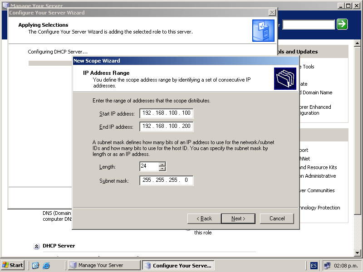Switch to Manage Your Server taskbar button

[104, 265]
